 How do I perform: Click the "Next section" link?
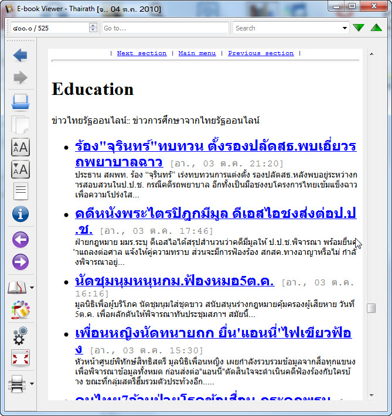142,53
